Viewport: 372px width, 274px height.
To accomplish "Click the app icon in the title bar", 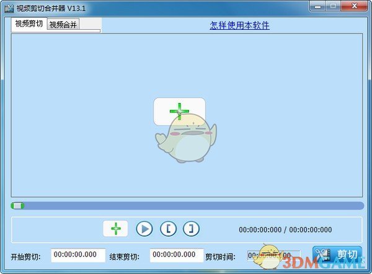I will [9, 9].
